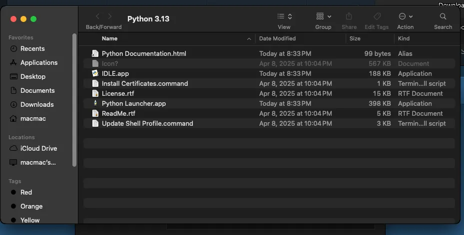Click the file name Install Certificates.command

145,83
